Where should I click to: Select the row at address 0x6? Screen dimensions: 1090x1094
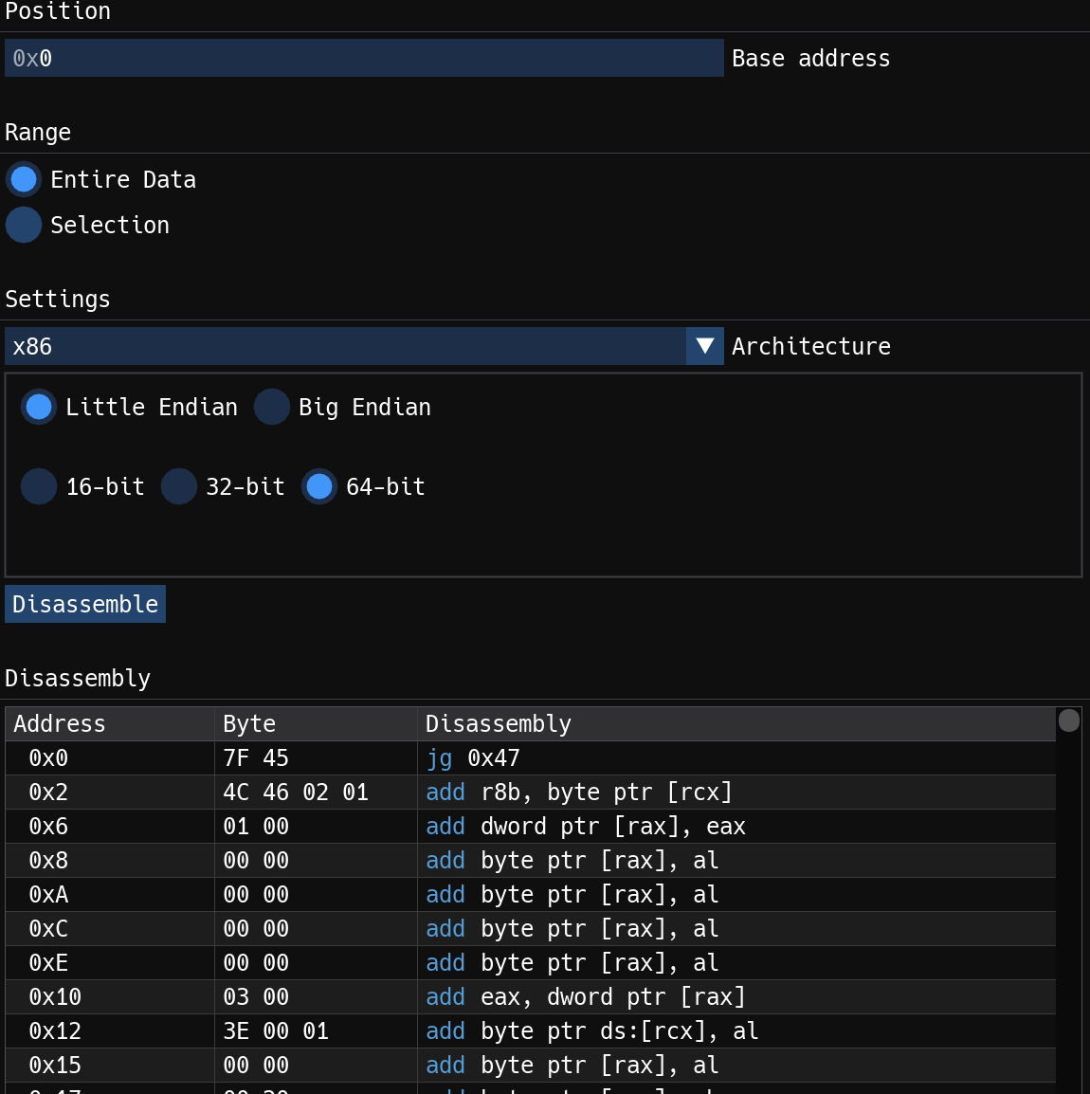(530, 826)
